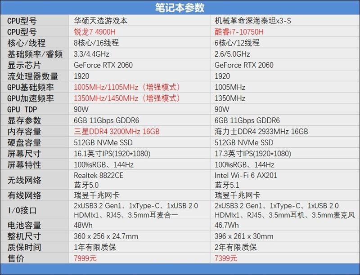Click the 流处理器数量 row label
This screenshot has width=360, height=275.
click(32, 76)
